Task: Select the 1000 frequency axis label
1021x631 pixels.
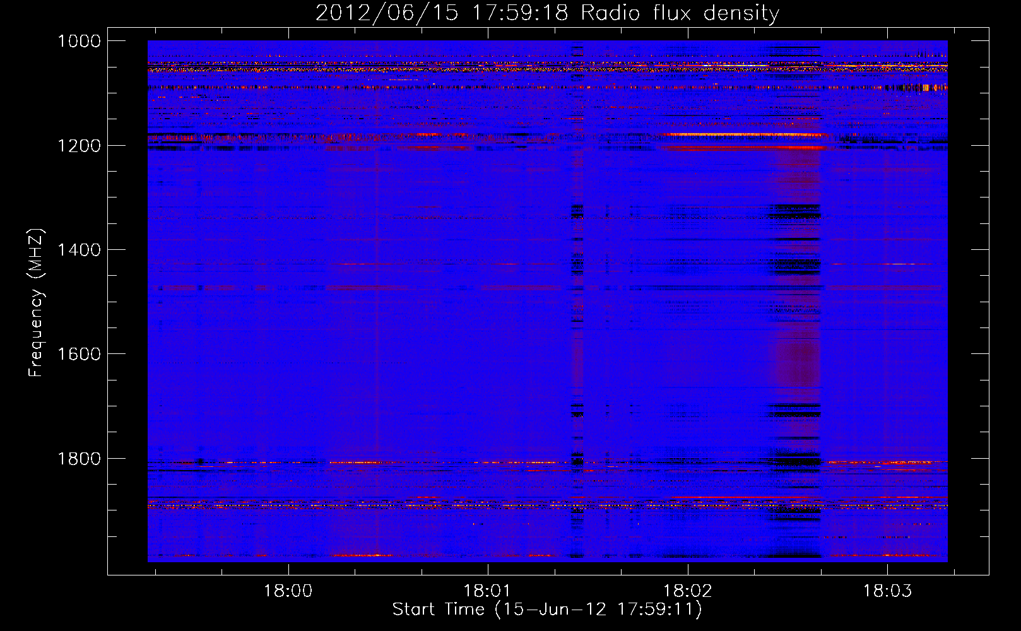Action: pos(79,41)
